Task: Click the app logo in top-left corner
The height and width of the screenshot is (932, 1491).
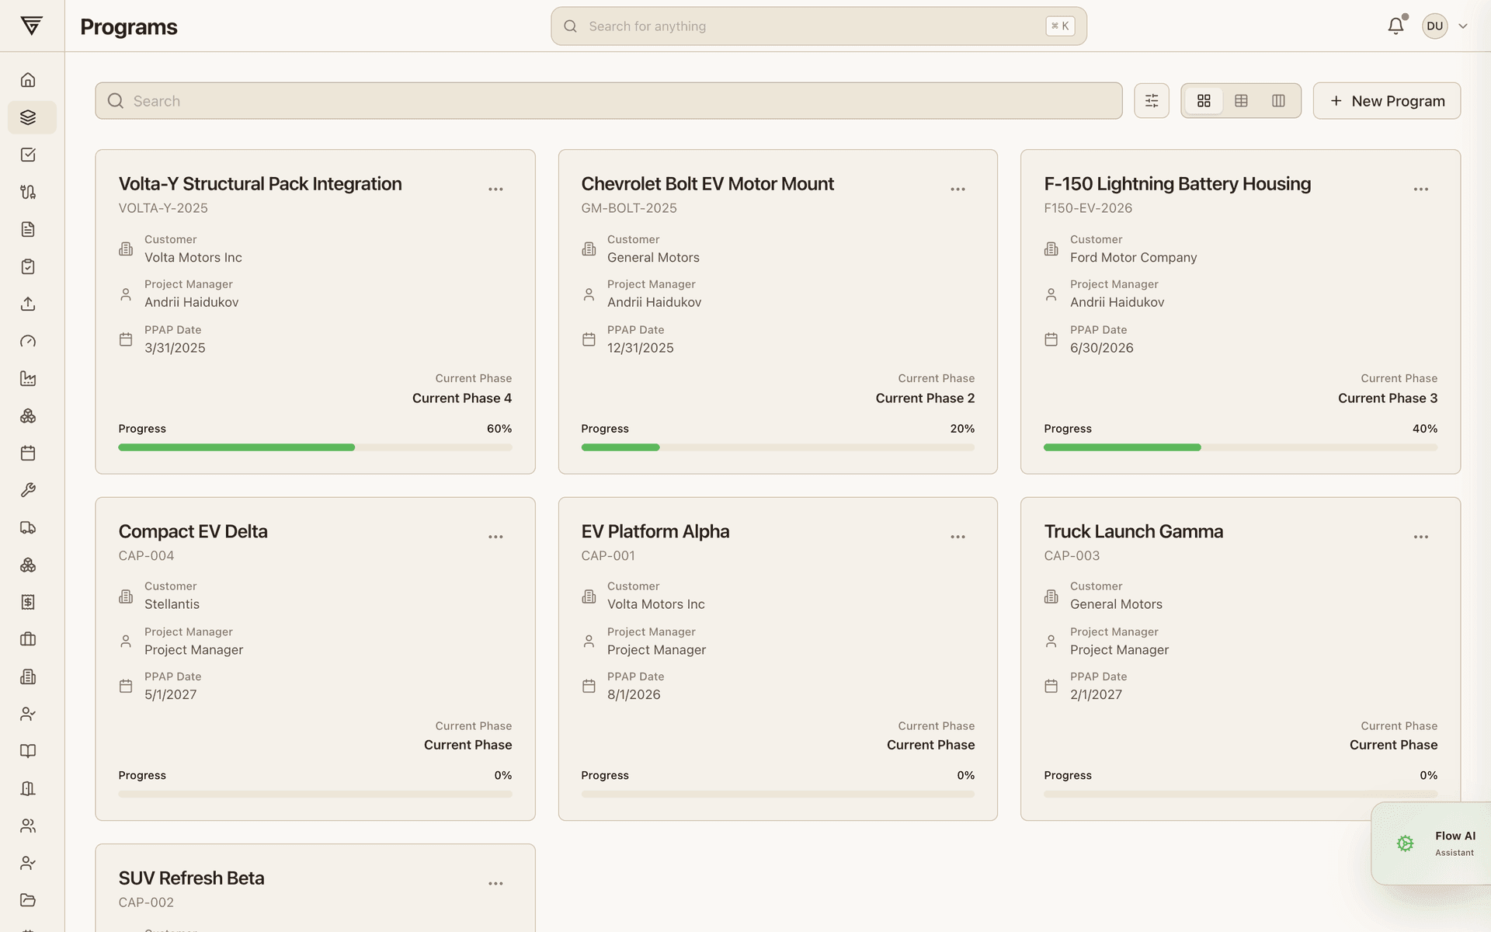Action: point(31,26)
